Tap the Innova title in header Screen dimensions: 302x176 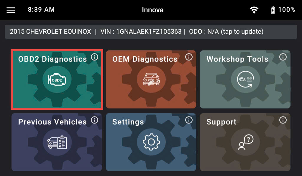point(153,10)
